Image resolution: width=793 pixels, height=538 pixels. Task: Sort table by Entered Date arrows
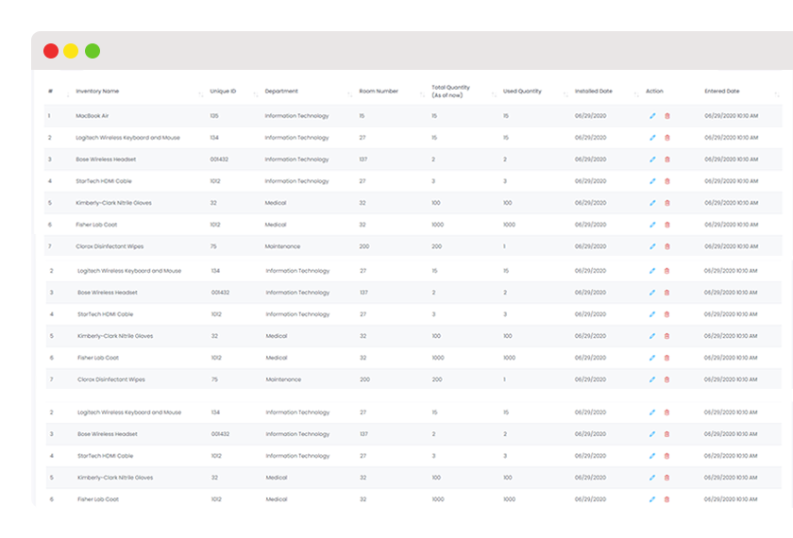[777, 94]
